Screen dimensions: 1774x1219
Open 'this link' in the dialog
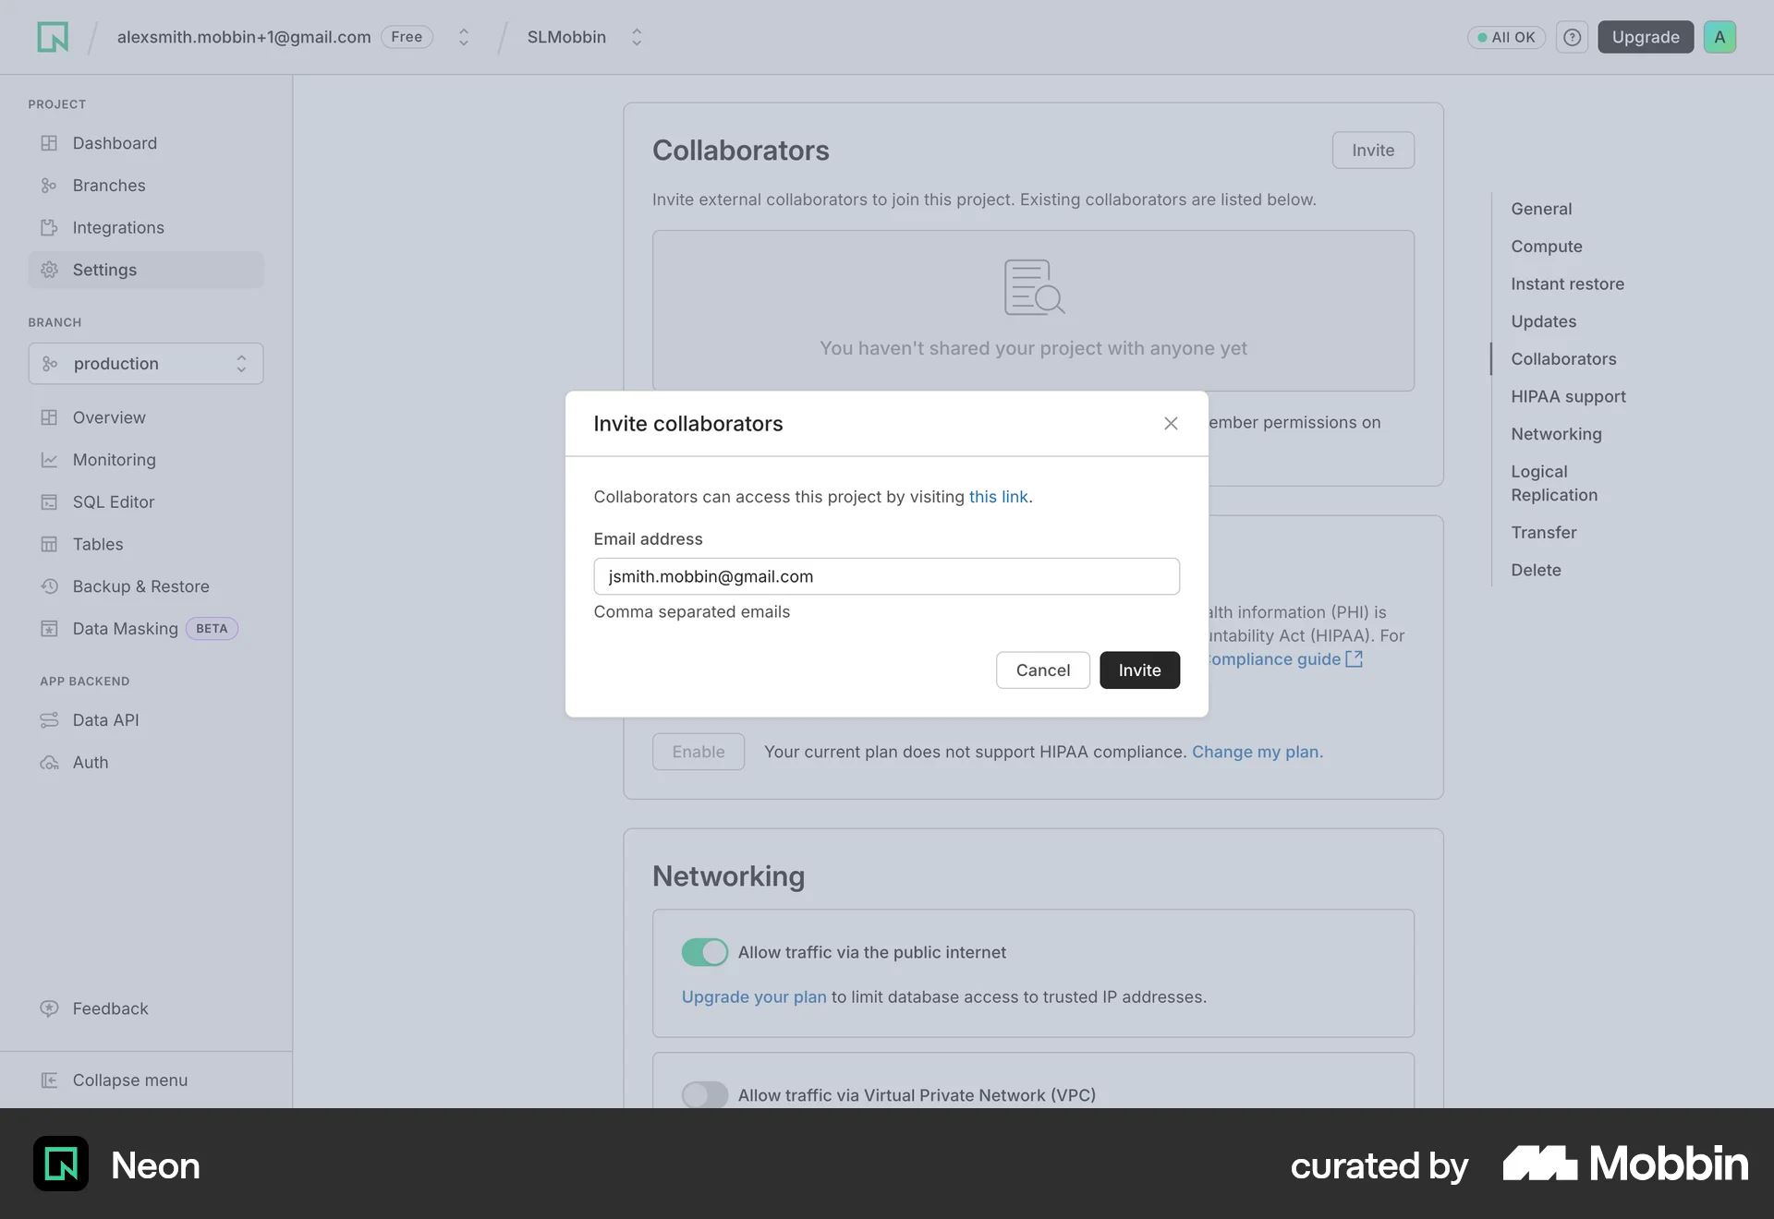998,497
